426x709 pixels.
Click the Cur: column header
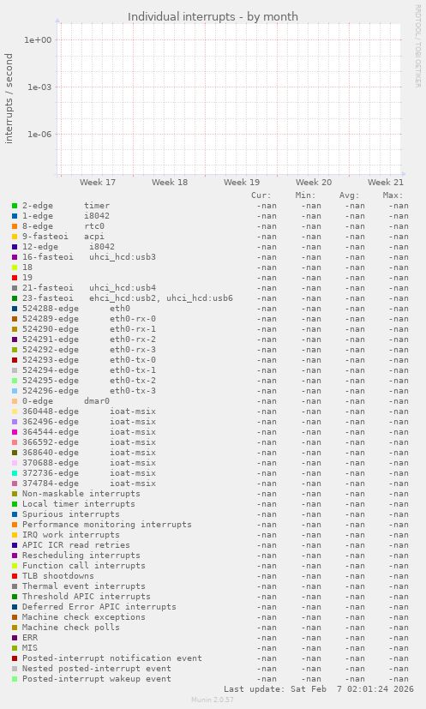pyautogui.click(x=261, y=195)
